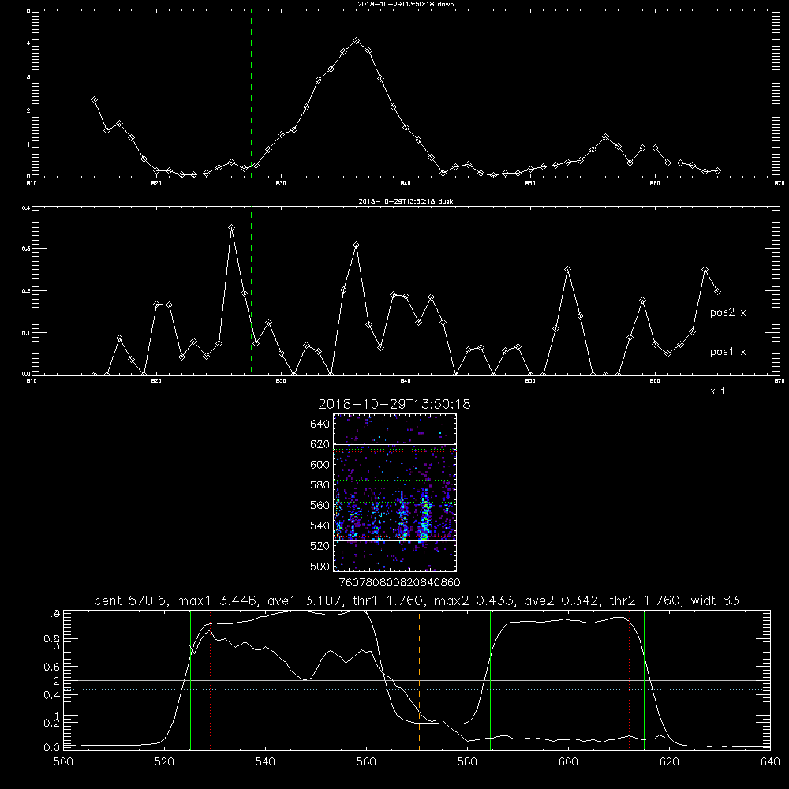
Task: Click the bottom plot y-axis label 0.6
Action: pos(52,667)
